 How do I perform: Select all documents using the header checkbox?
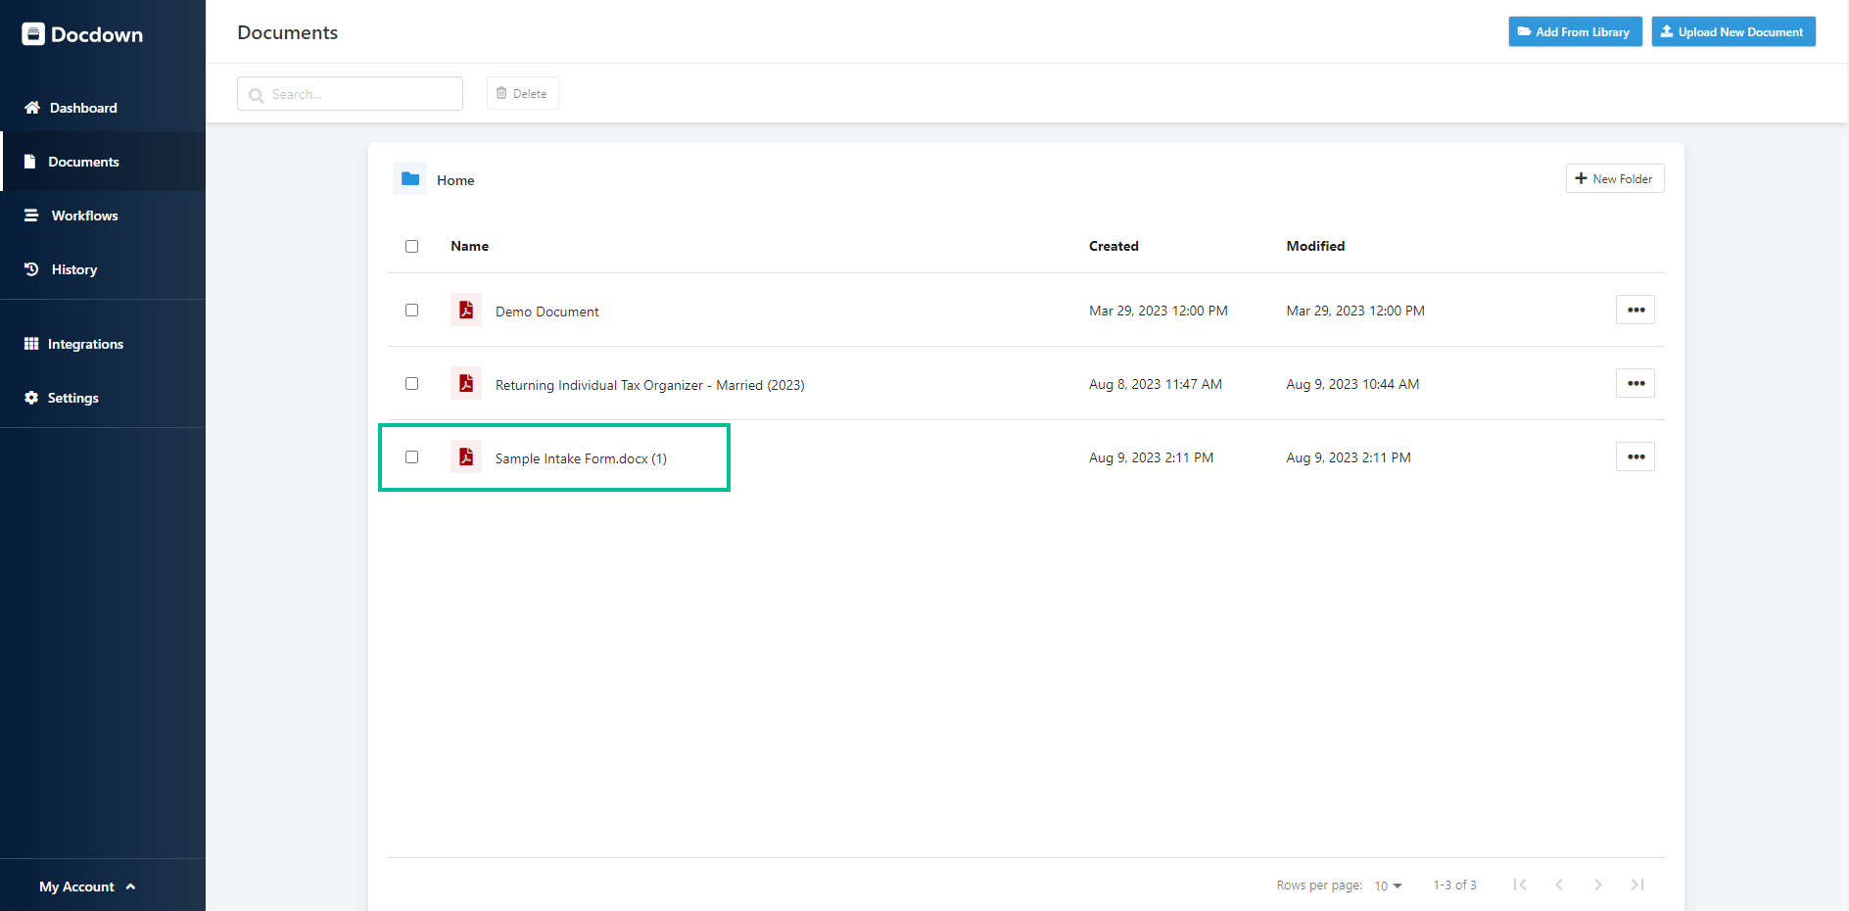[411, 246]
